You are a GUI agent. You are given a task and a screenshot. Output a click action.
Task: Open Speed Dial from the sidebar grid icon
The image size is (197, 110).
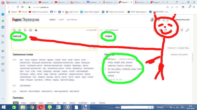3,51
